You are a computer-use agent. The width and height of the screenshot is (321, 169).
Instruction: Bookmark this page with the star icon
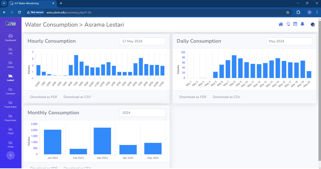pos(288,12)
